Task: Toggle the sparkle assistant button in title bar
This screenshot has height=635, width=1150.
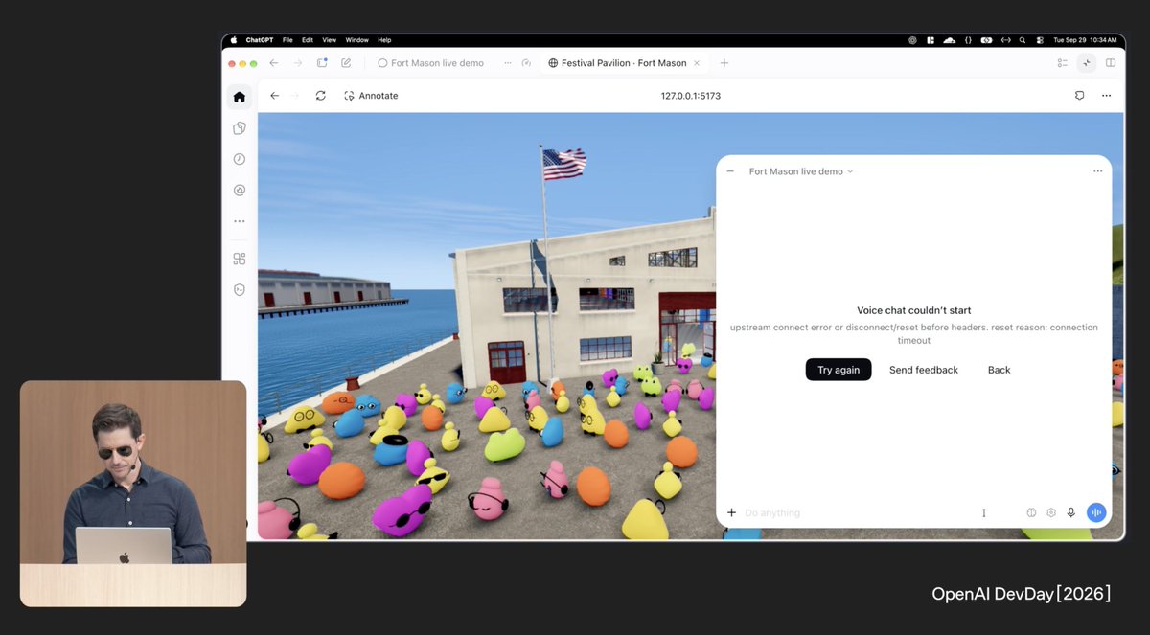Action: click(x=1086, y=63)
